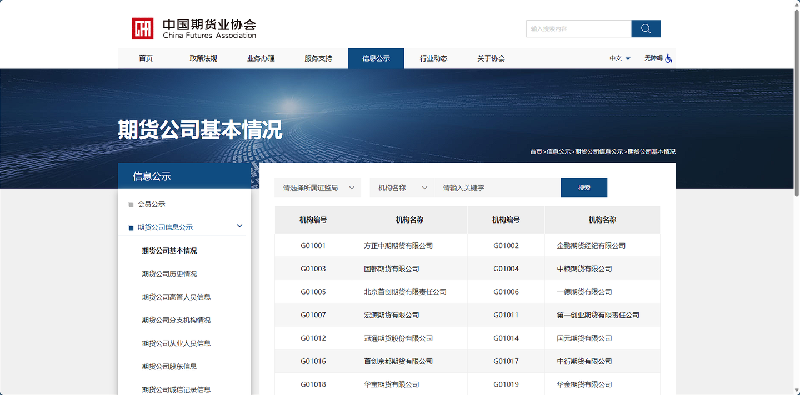Open the 政策法规 navigation menu
This screenshot has height=395, width=800.
203,58
